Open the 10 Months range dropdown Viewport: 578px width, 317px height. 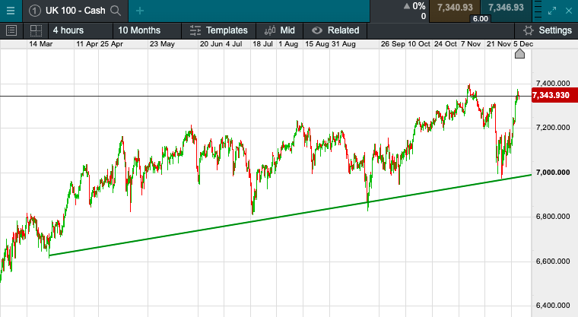click(x=138, y=30)
